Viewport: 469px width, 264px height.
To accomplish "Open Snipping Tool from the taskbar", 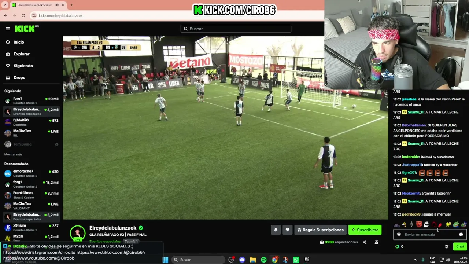I will tap(285, 260).
